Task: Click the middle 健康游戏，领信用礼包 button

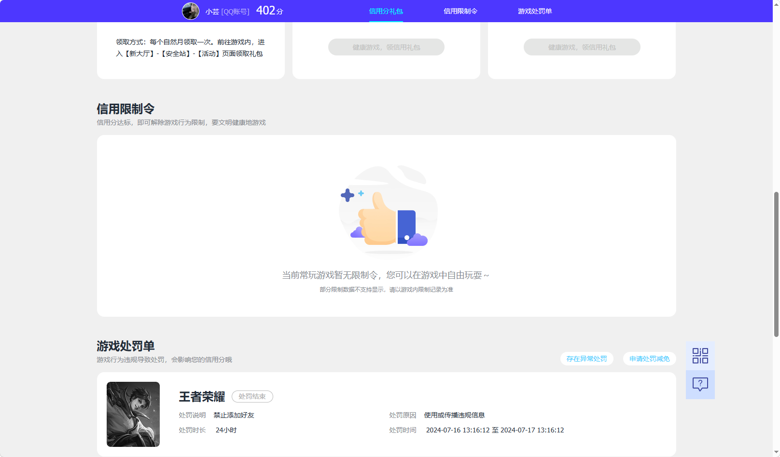Action: [386, 47]
